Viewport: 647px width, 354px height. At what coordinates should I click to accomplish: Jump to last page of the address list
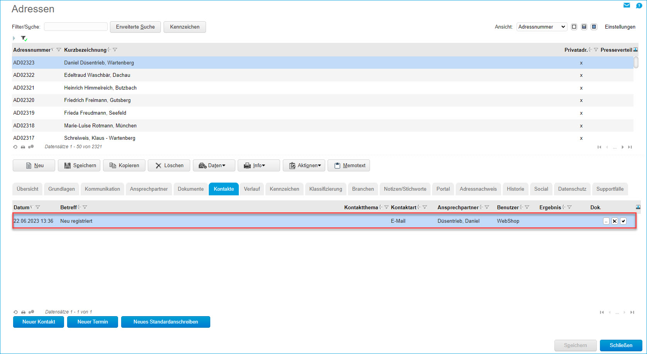tap(630, 147)
